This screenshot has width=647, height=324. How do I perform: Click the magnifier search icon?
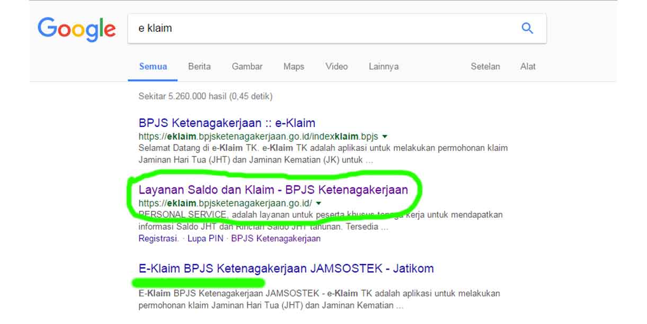pyautogui.click(x=527, y=28)
